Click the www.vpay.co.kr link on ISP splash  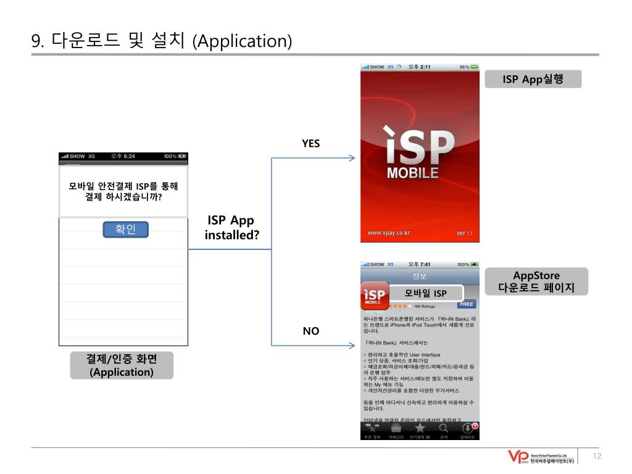389,233
